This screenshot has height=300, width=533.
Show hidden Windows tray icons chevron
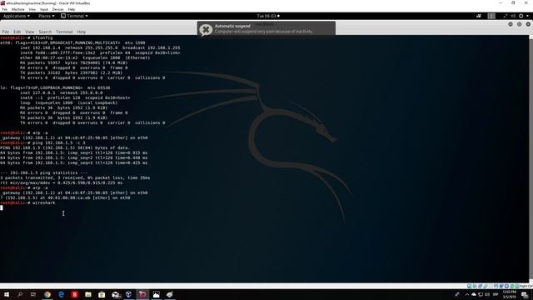pyautogui.click(x=466, y=294)
